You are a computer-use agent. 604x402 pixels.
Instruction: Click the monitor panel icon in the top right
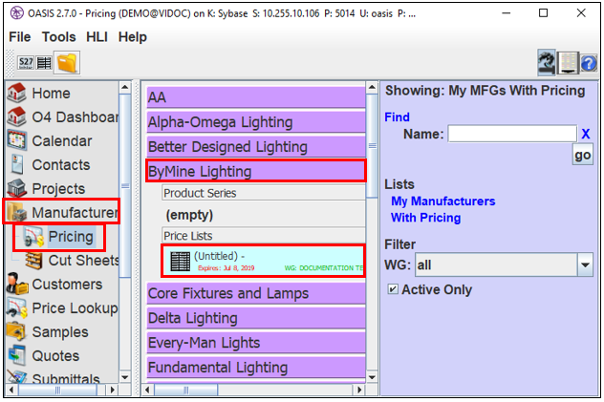click(x=569, y=63)
